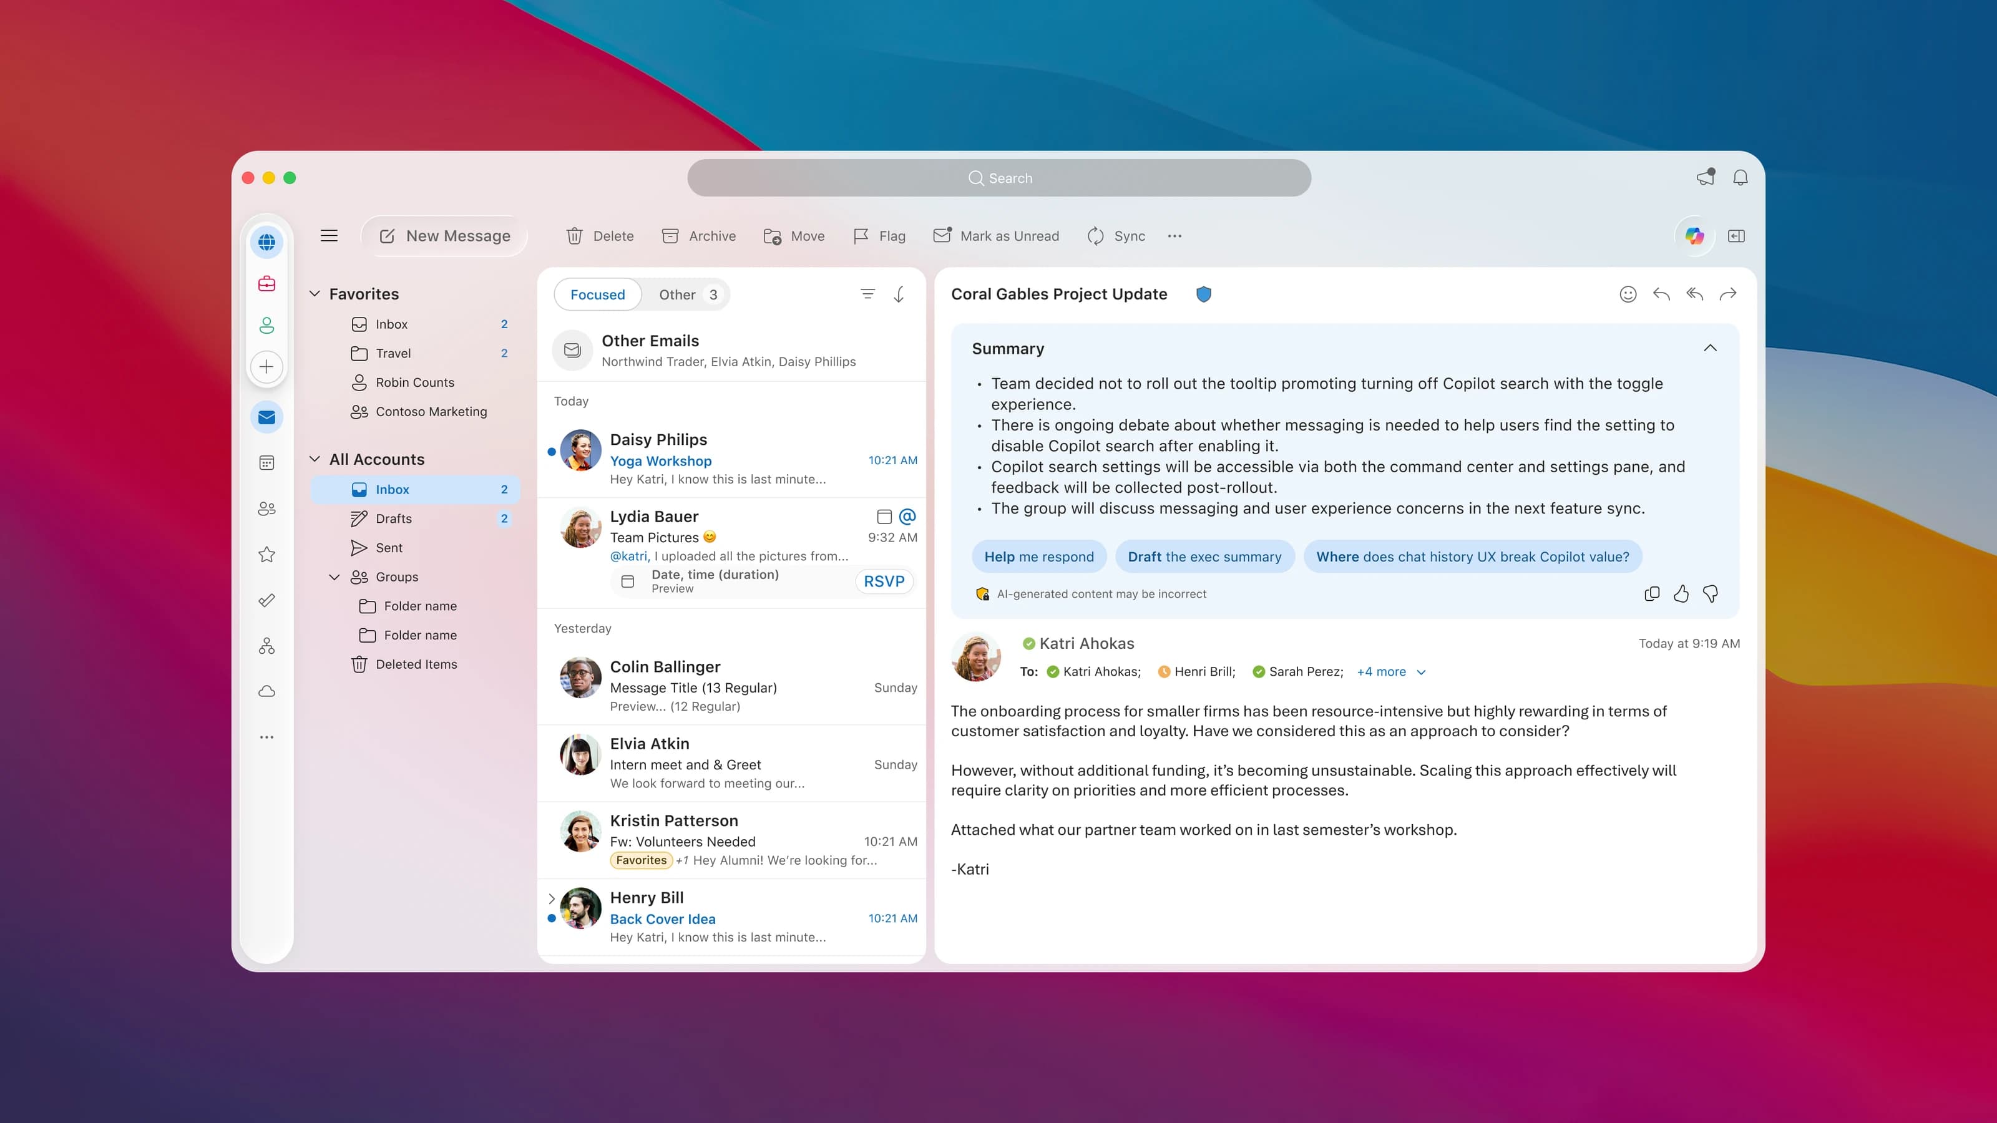Click the RSVP button
The height and width of the screenshot is (1123, 1997).
[x=884, y=581]
